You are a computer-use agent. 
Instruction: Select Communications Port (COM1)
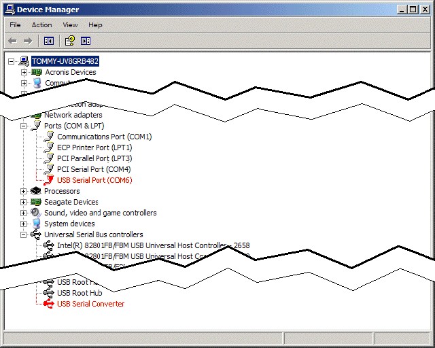pyautogui.click(x=104, y=137)
